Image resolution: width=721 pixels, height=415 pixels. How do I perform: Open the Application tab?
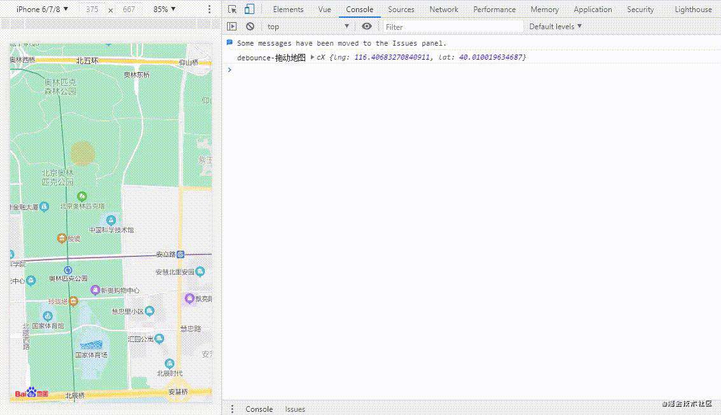click(x=593, y=9)
